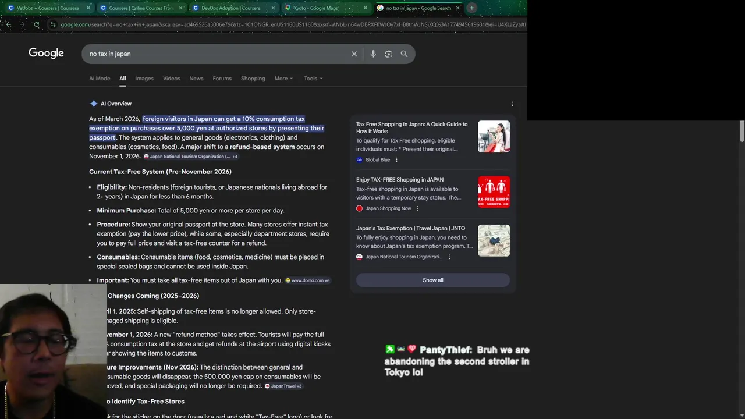The width and height of the screenshot is (745, 419).
Task: Open the Videos results tab
Action: click(x=171, y=79)
